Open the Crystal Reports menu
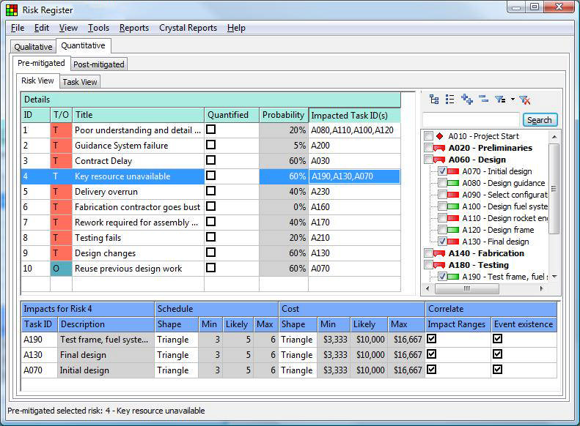The width and height of the screenshot is (580, 426). [188, 28]
